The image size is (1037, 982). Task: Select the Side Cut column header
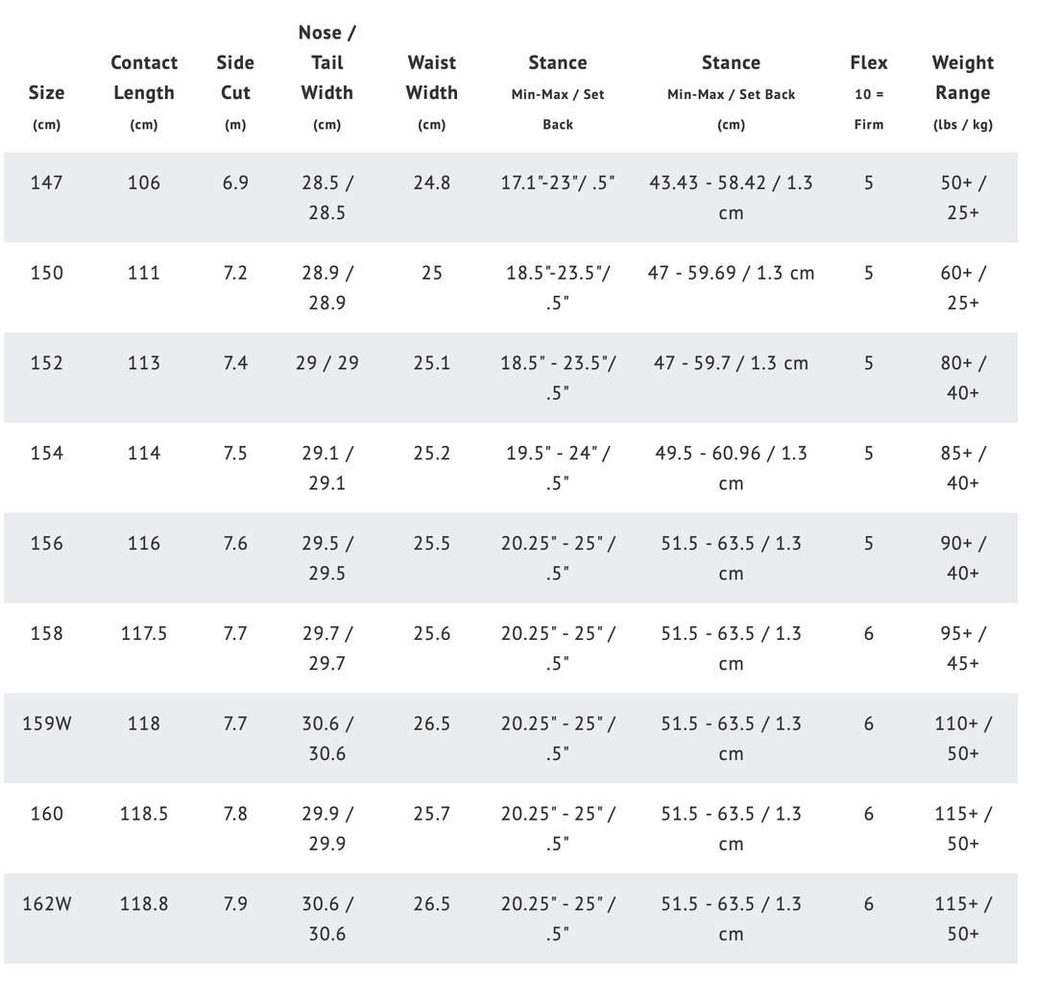(x=235, y=78)
